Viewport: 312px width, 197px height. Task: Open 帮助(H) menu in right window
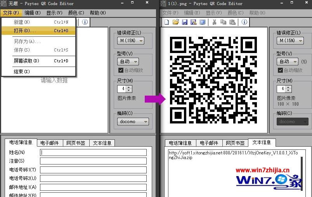pos(257,13)
